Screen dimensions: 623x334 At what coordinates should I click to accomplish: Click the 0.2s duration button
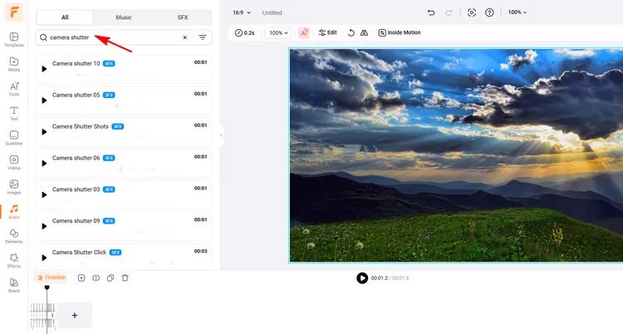(244, 32)
